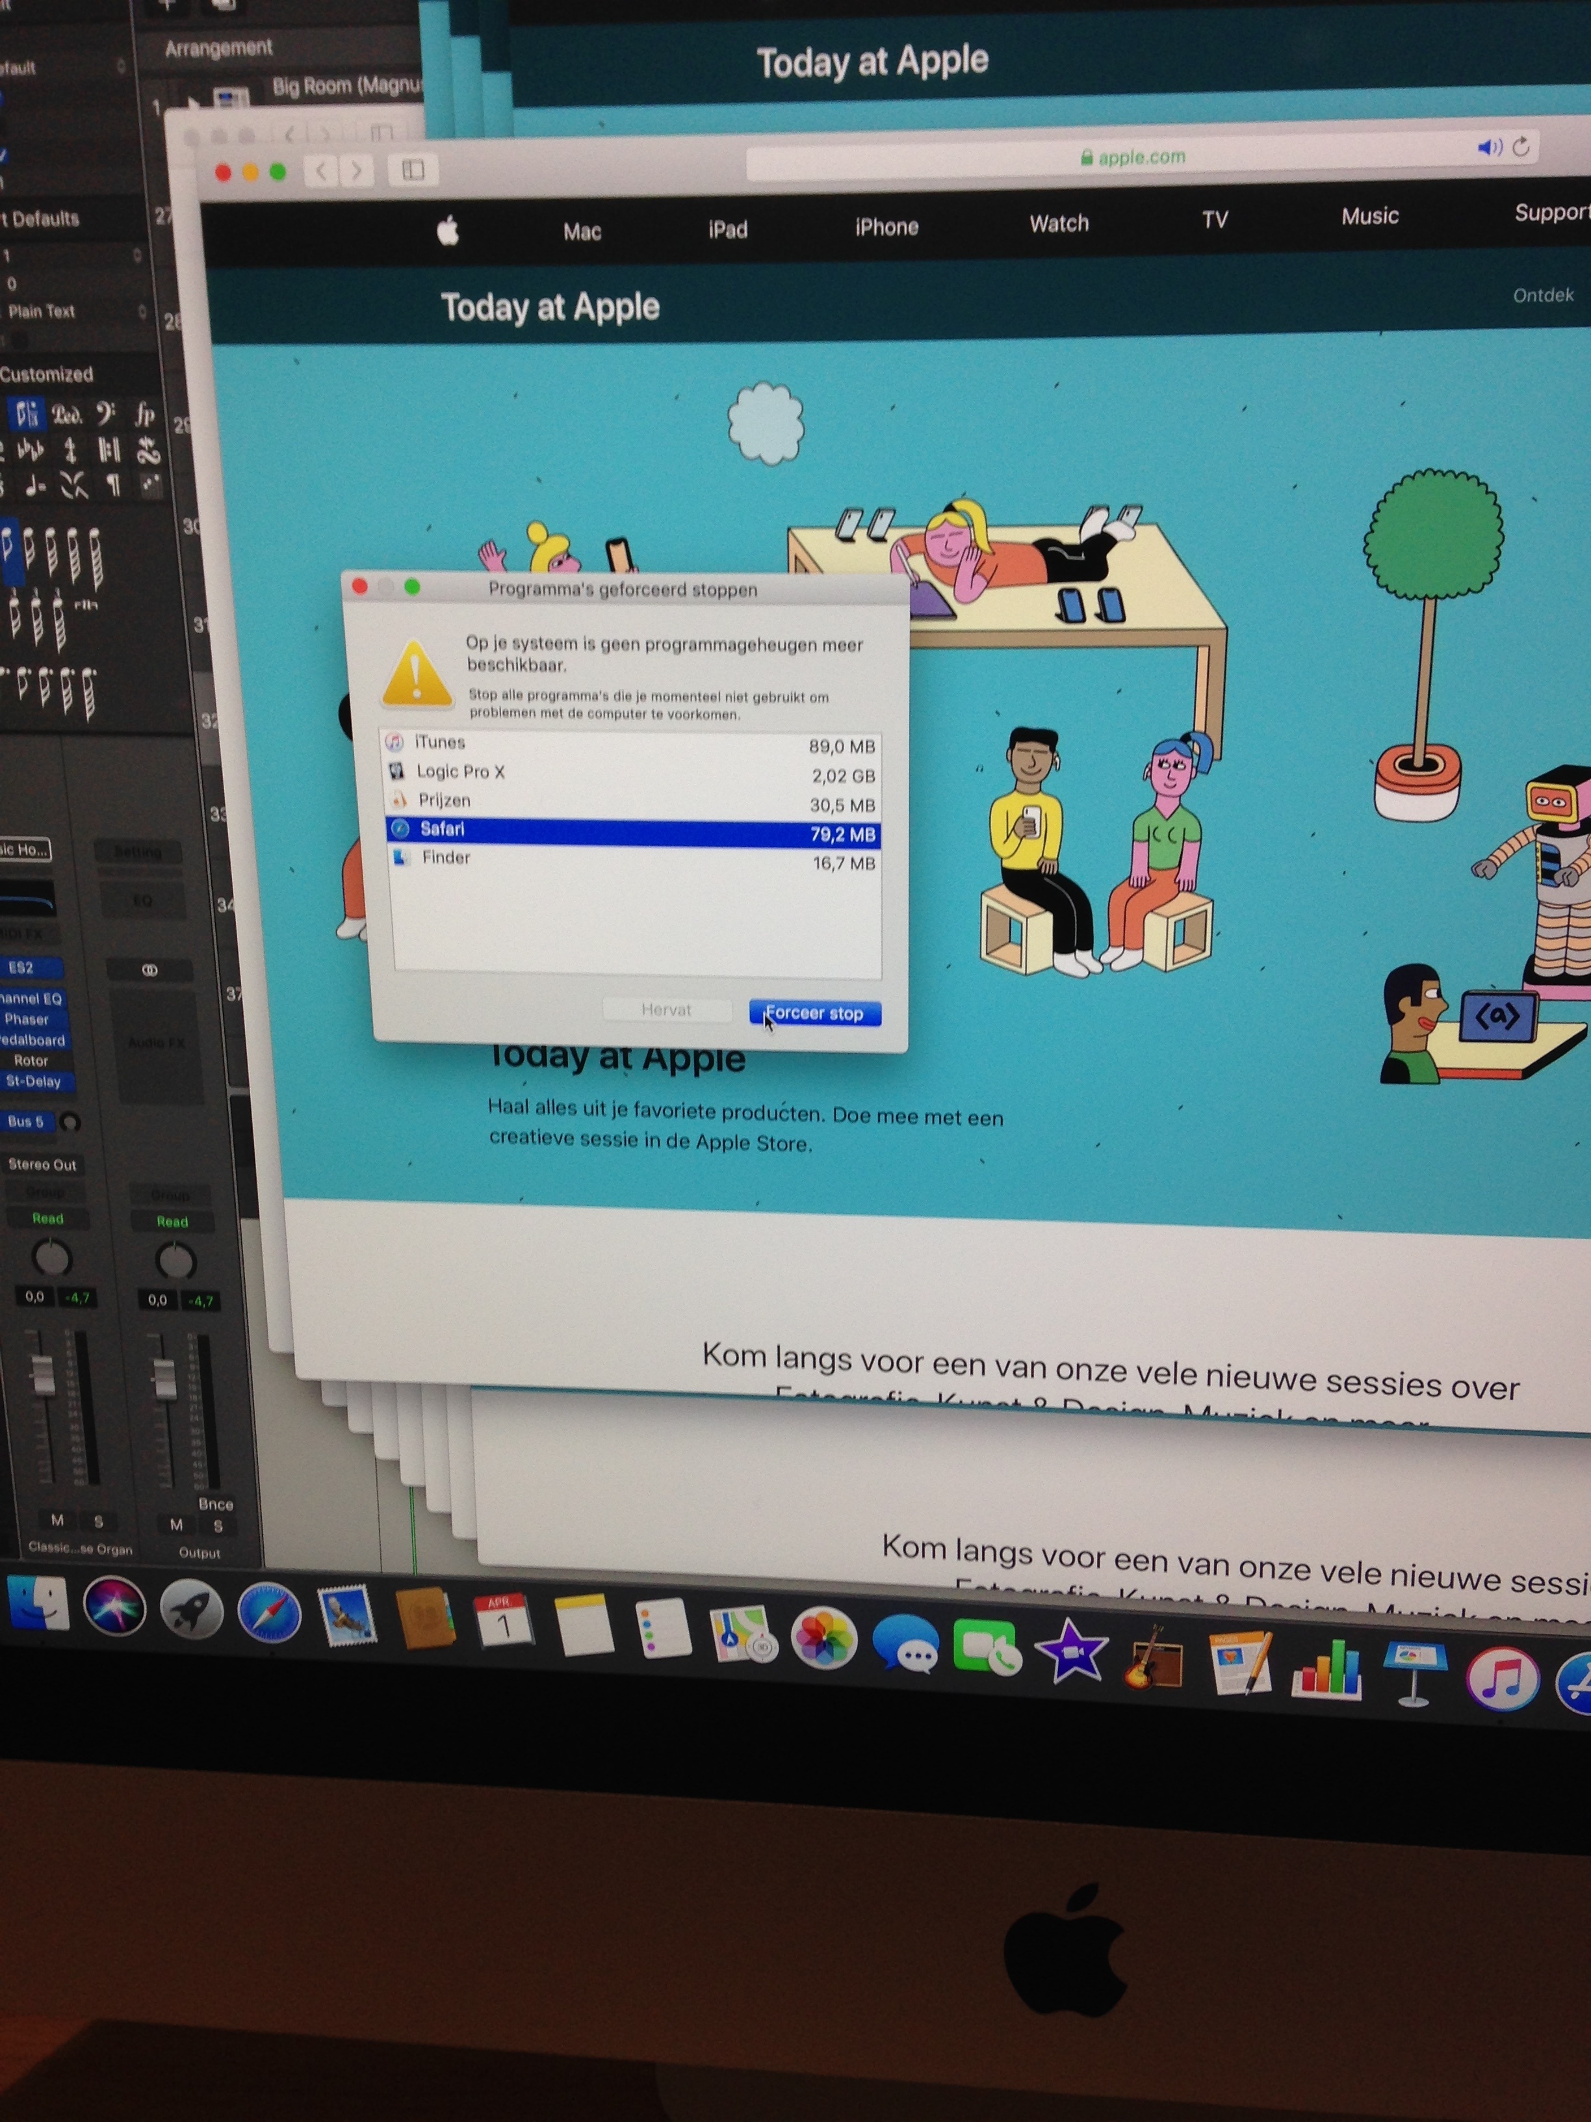Click the Forceer stop button

[x=814, y=1013]
